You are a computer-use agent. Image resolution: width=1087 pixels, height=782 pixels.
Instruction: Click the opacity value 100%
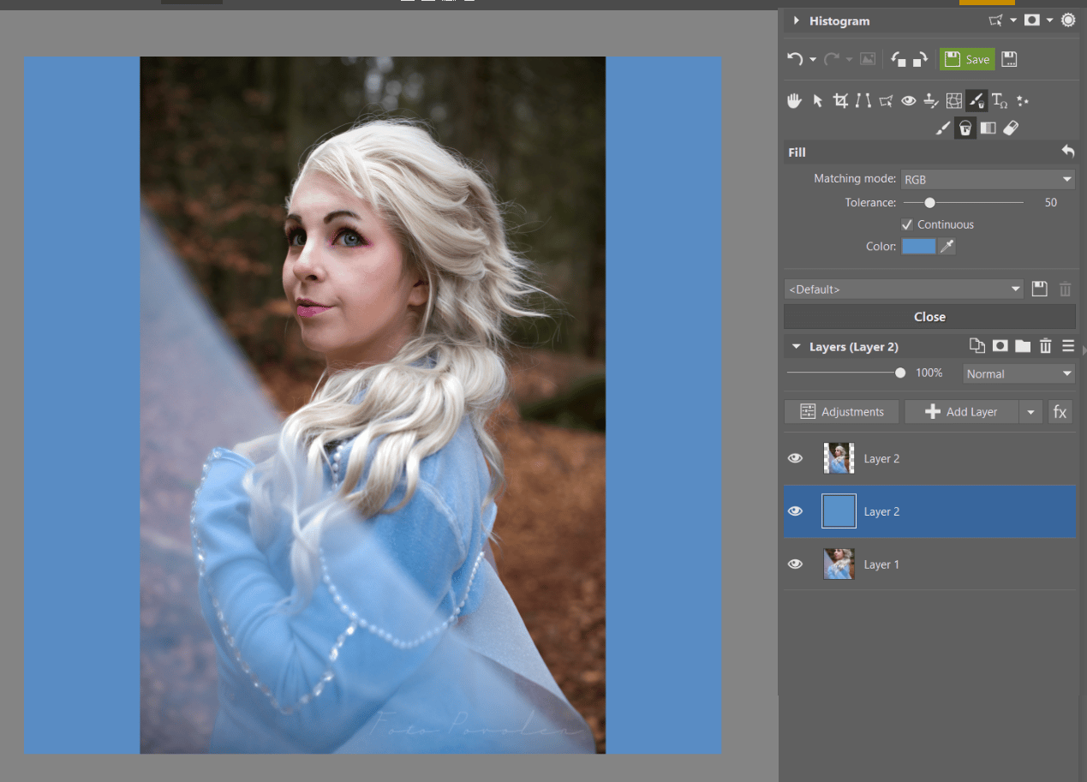tap(929, 373)
